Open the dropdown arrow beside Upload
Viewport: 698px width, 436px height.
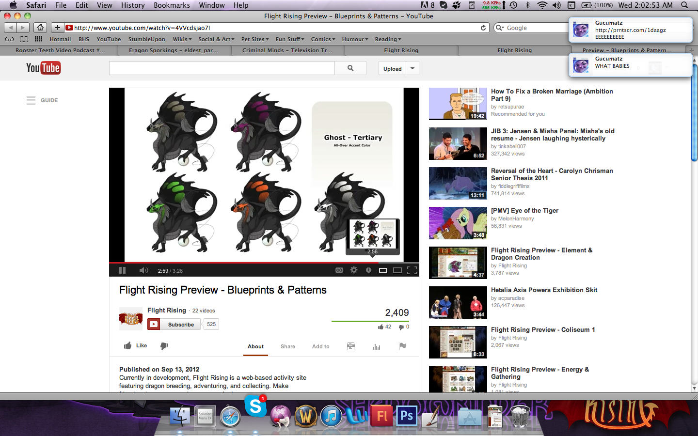(x=412, y=68)
